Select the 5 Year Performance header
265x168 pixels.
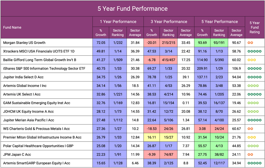click(219, 22)
